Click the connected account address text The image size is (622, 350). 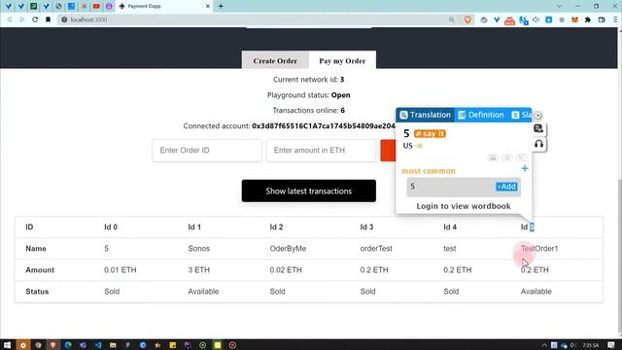pos(324,125)
